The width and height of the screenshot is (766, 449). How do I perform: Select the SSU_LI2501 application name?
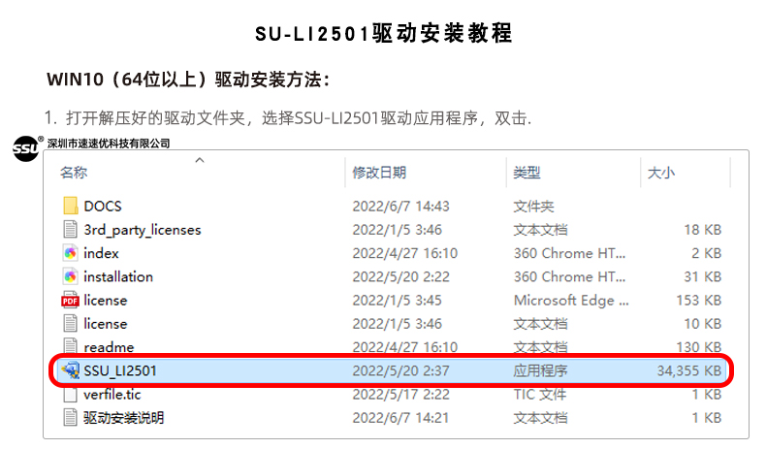pos(120,370)
